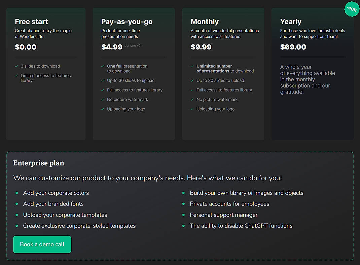Viewport: 360px width, 265px height.
Task: Select the Pay-as-you-go plan card
Action: coord(134,73)
